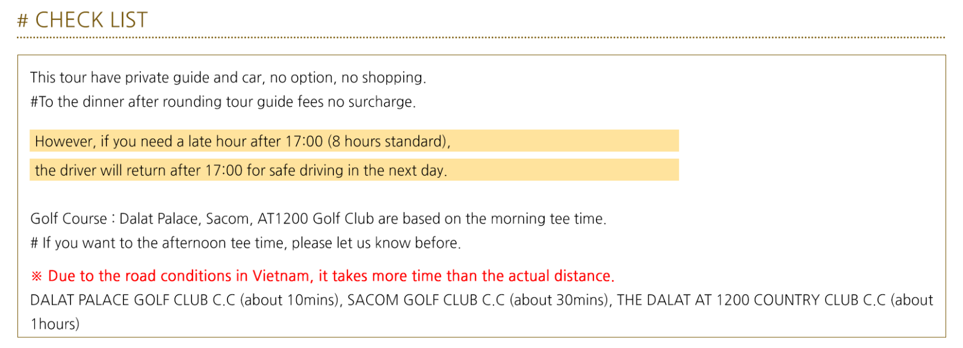Click the Golf Course morning tee time line
The height and width of the screenshot is (348, 963).
(x=318, y=219)
